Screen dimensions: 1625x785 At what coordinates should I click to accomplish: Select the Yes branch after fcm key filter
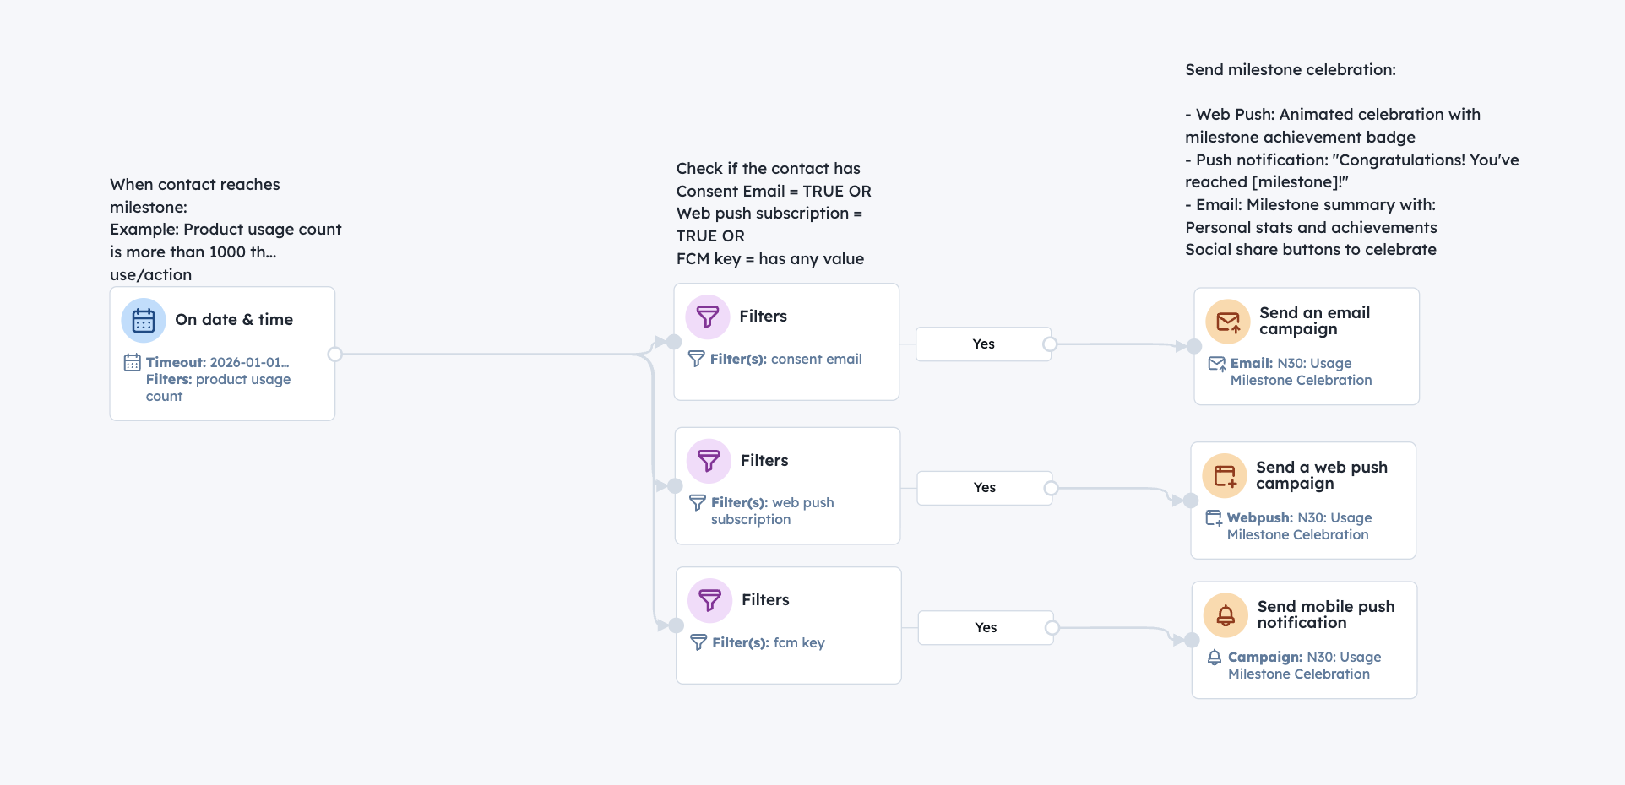[985, 628]
